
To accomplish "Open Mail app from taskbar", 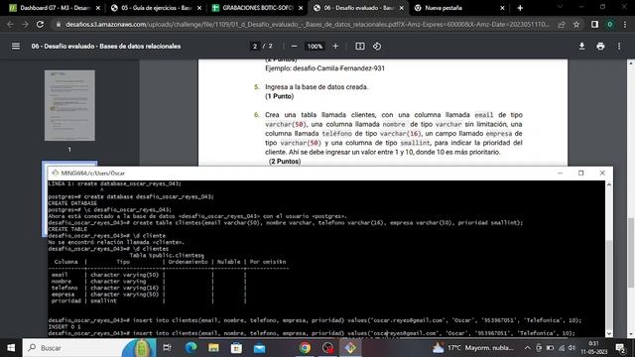I will pos(260,348).
